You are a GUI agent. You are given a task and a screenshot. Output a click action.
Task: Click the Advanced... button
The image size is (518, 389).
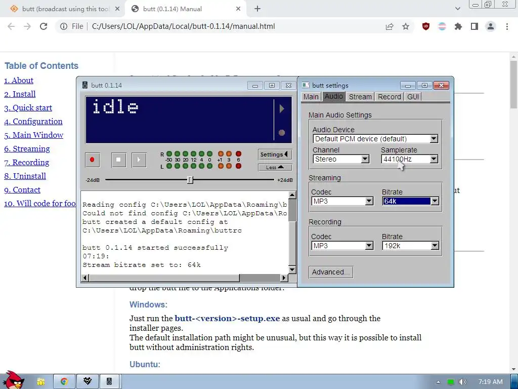tap(331, 272)
